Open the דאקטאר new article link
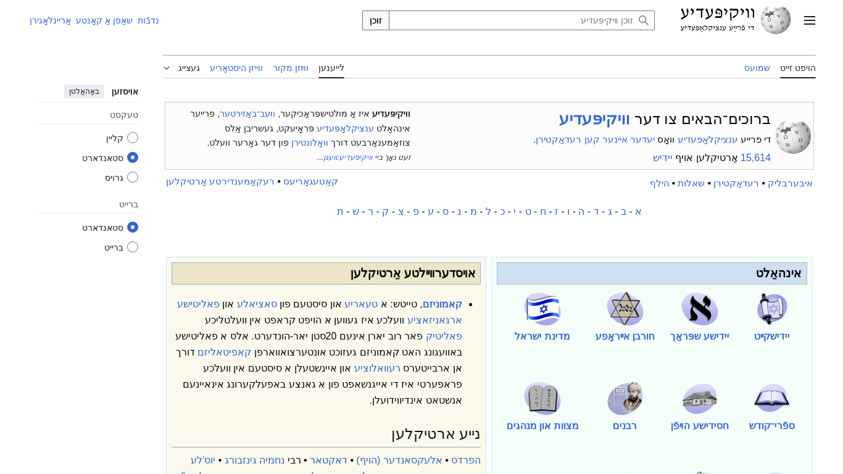The height and width of the screenshot is (474, 843). tap(328, 460)
